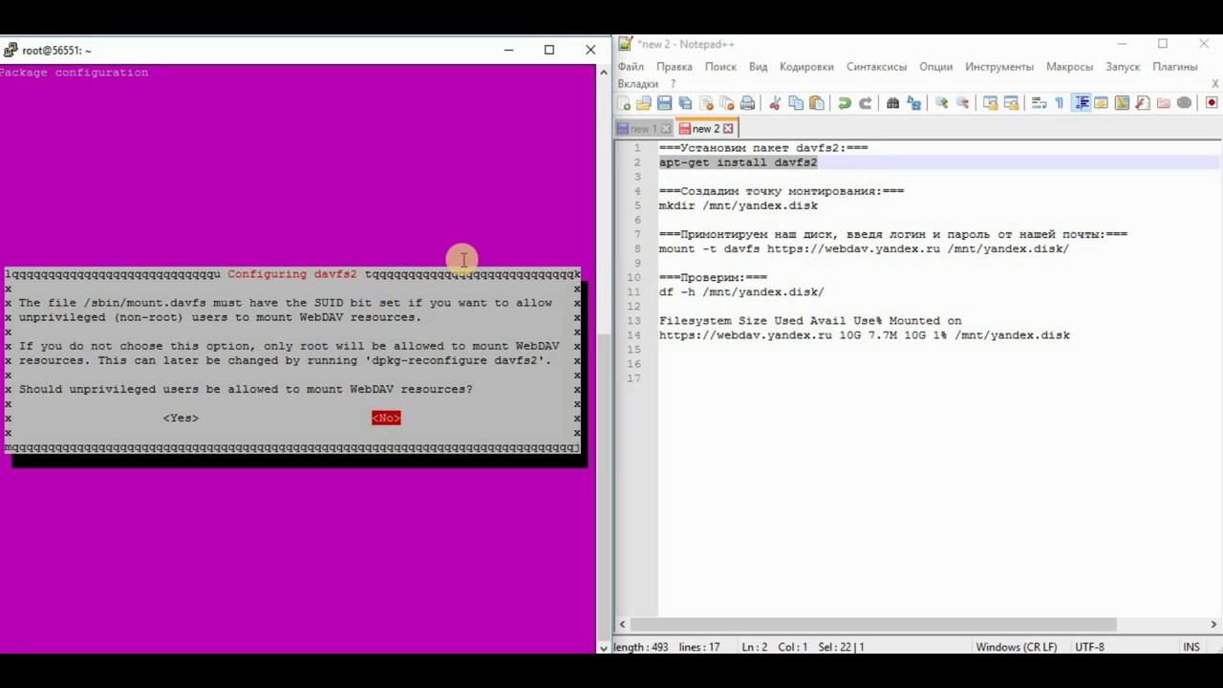Click the editor's scroll left arrow

622,625
